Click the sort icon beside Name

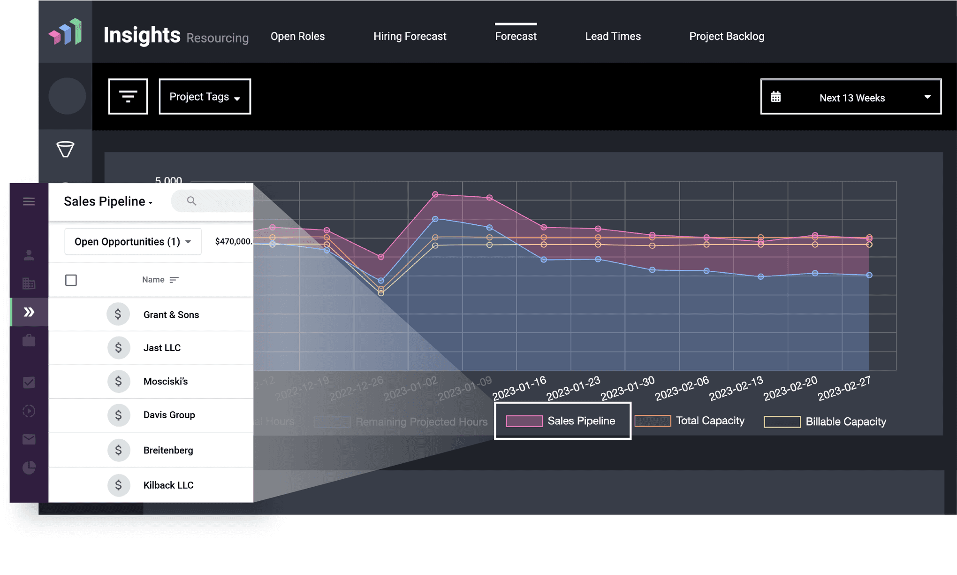[174, 280]
